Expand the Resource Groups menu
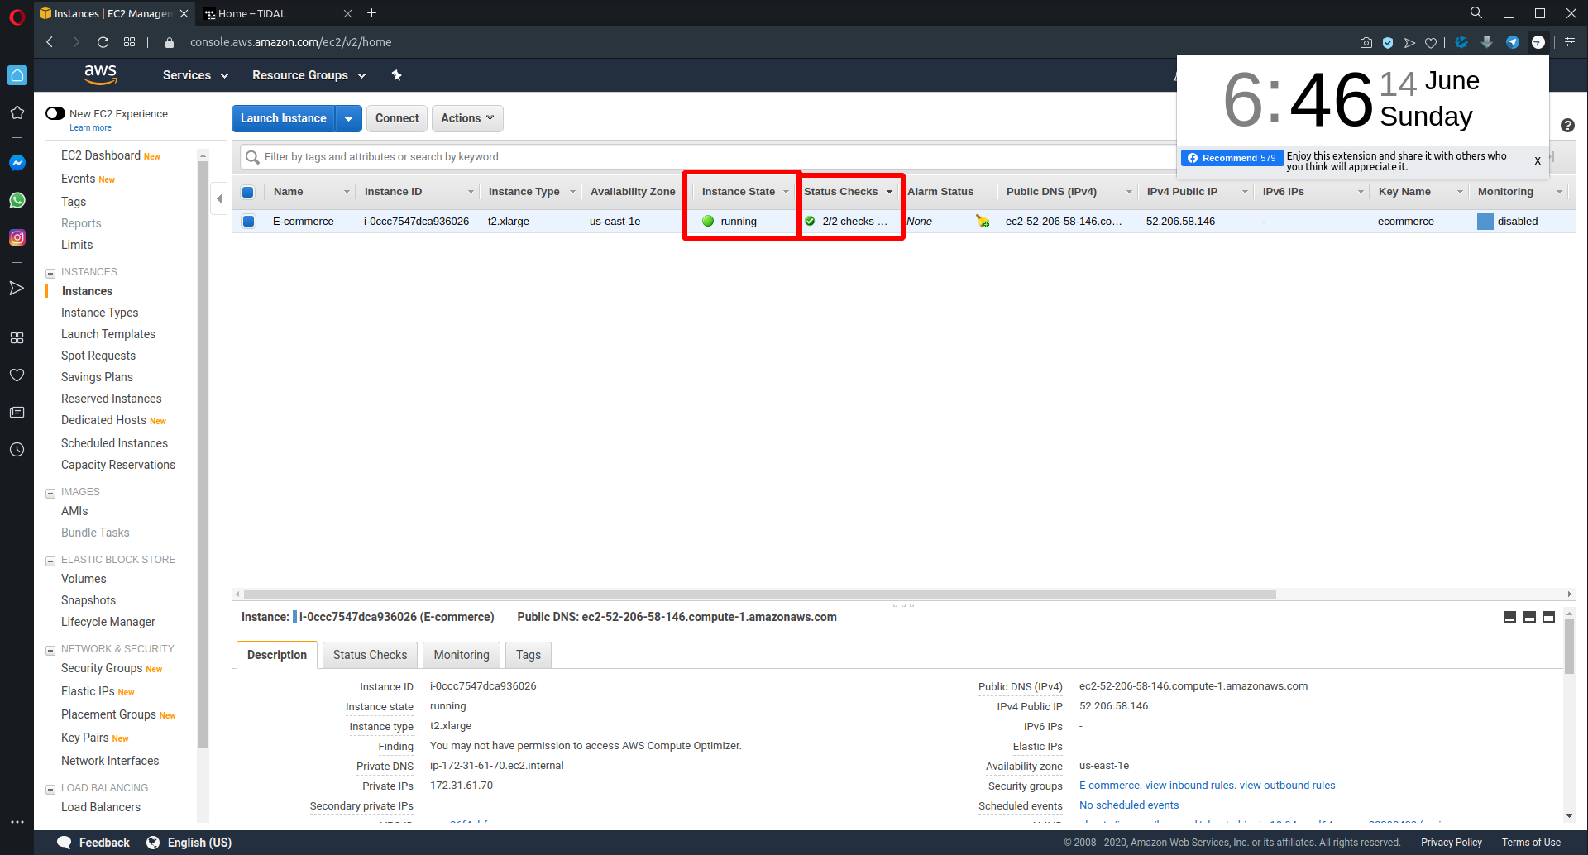Viewport: 1588px width, 855px height. pos(309,75)
